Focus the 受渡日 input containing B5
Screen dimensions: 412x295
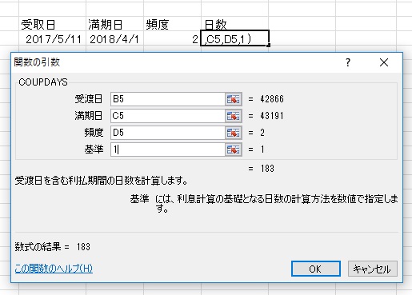[168, 99]
